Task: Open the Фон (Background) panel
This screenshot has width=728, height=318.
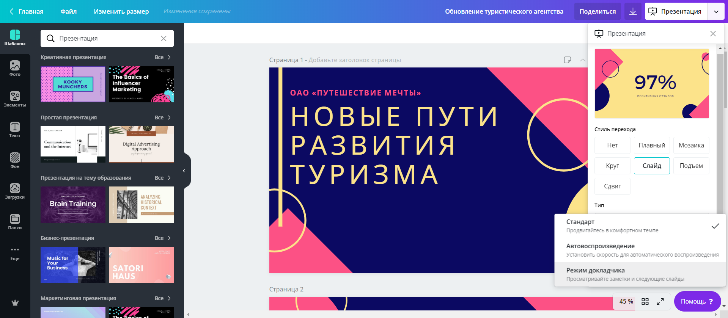Action: click(x=15, y=161)
